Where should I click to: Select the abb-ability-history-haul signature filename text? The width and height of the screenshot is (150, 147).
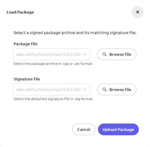48,89
